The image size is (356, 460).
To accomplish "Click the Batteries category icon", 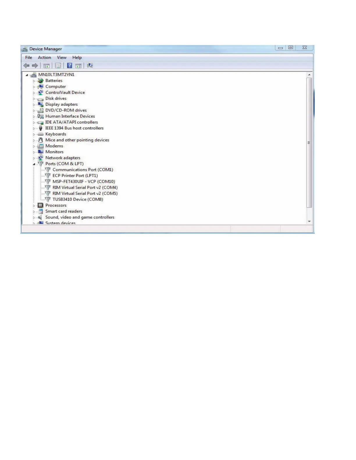I will 41,81.
